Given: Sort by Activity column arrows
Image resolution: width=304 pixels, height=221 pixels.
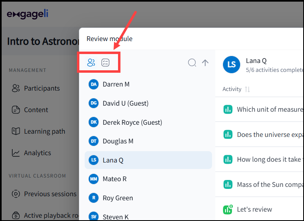Looking at the screenshot, I should [x=247, y=89].
